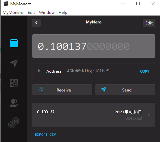
Task: Click the transaction date 2021年4月8日
Action: [x=128, y=112]
